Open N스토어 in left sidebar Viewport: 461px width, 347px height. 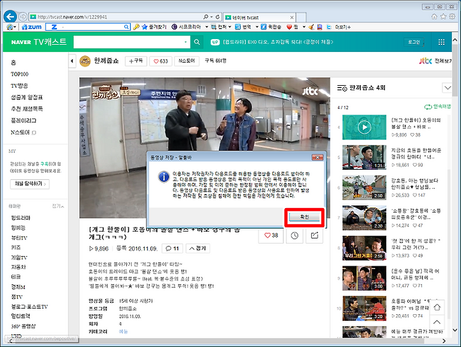[x=23, y=133]
